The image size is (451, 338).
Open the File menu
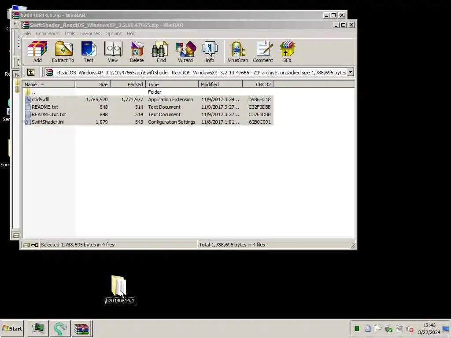(x=27, y=33)
